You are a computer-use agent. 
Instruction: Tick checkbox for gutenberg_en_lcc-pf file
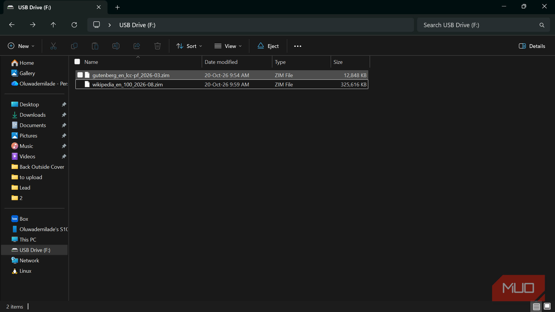pyautogui.click(x=80, y=75)
